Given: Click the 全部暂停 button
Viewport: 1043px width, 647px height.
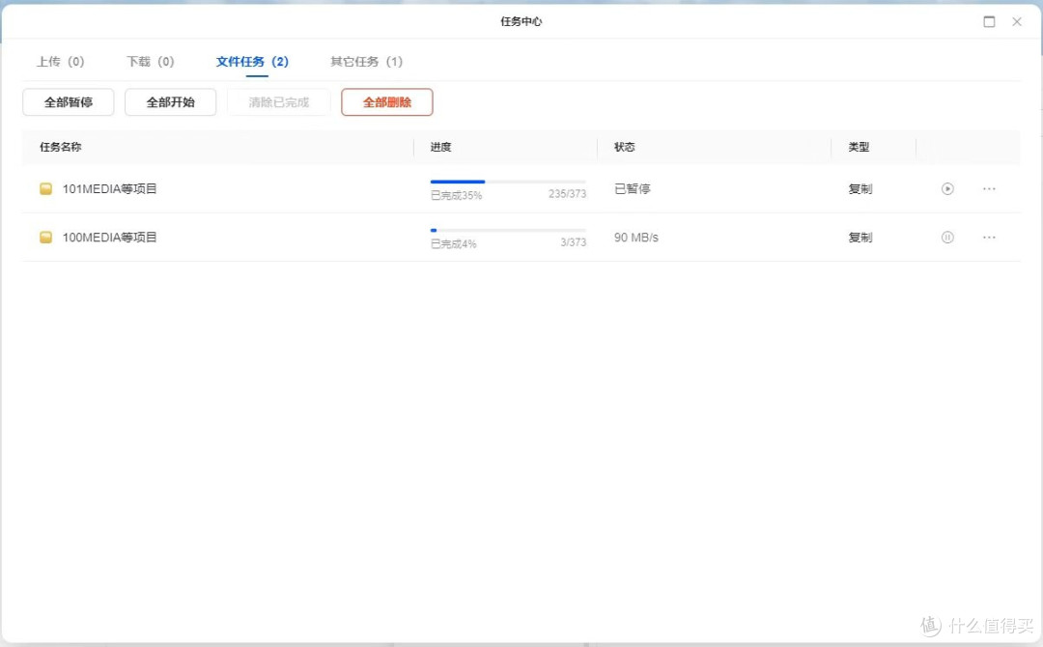Looking at the screenshot, I should pos(69,102).
